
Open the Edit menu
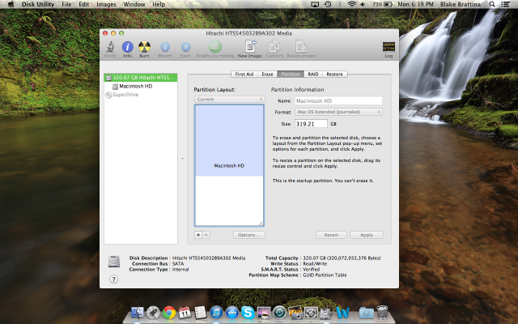84,4
